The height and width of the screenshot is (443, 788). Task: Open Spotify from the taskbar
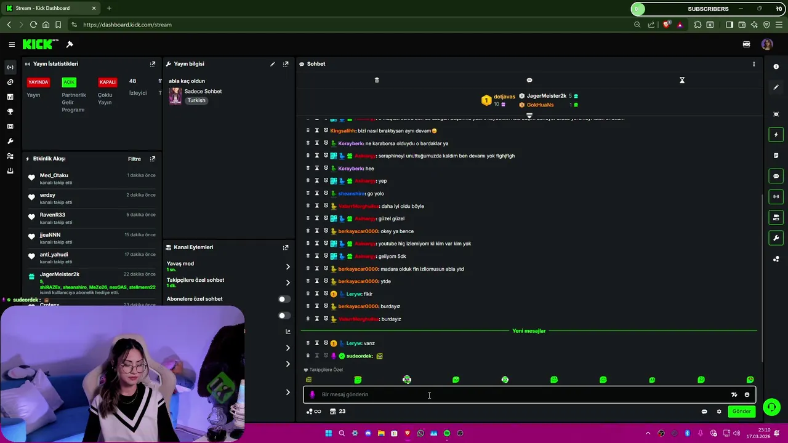click(x=447, y=433)
